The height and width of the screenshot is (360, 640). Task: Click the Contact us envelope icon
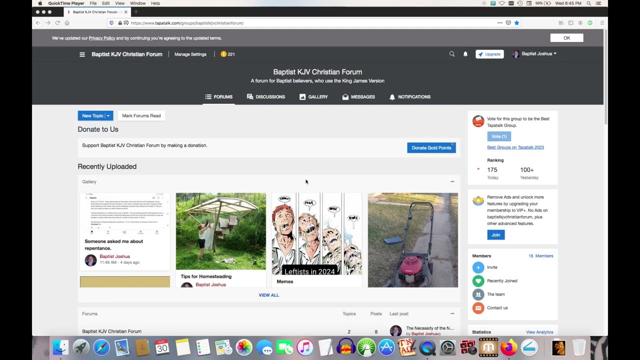coord(478,308)
